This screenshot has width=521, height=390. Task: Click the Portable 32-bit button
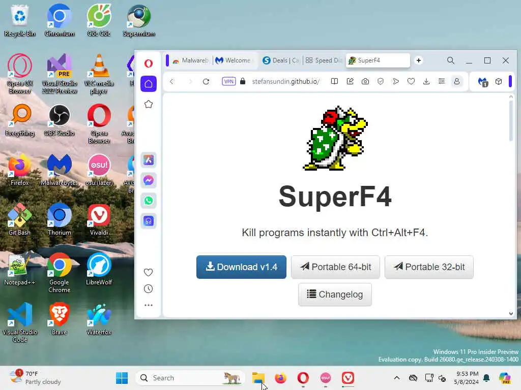tap(429, 267)
